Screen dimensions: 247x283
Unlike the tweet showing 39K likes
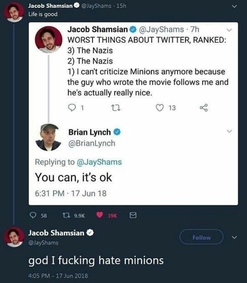coord(99,215)
